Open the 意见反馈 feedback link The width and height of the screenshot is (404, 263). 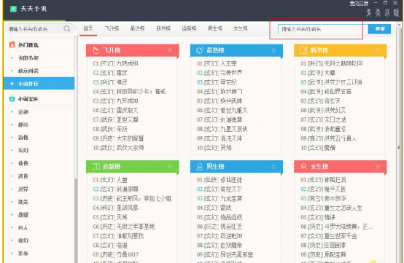359,4
